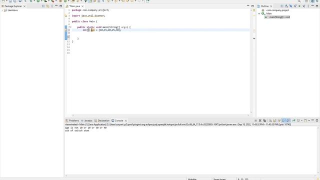Collapse the main method fold at line 7

point(70,27)
